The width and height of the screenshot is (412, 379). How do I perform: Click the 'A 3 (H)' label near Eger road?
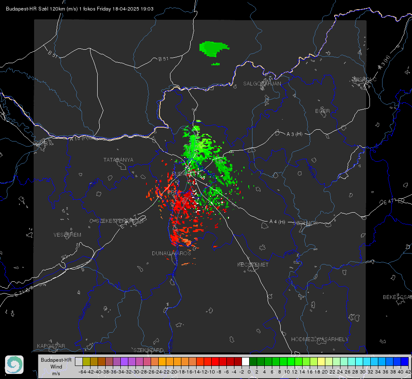tap(294, 134)
